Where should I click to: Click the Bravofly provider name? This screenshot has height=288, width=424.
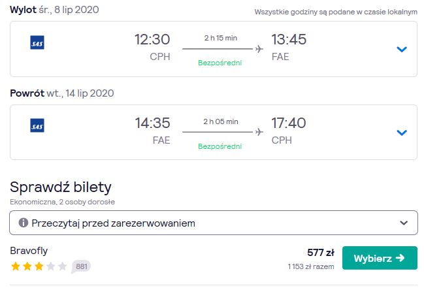click(x=29, y=251)
